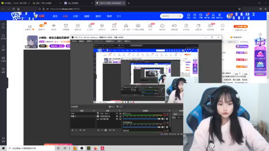Open 鱼吧 in Douyu navigation bar

(x=109, y=16)
